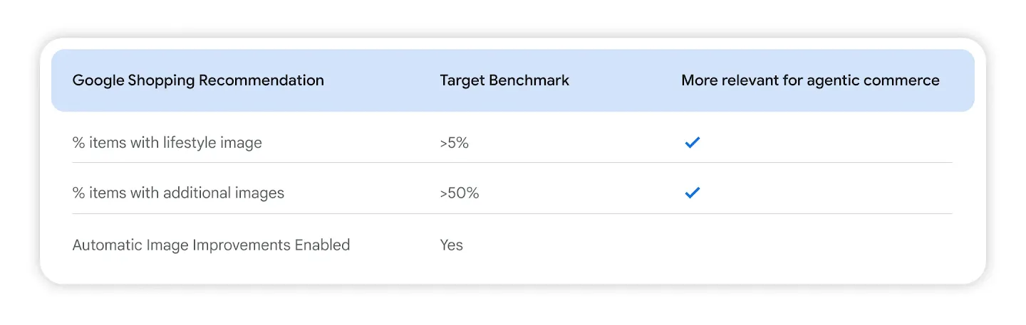Image resolution: width=1026 pixels, height=325 pixels.
Task: Click the divider line under the additional images row
Action: pyautogui.click(x=512, y=213)
